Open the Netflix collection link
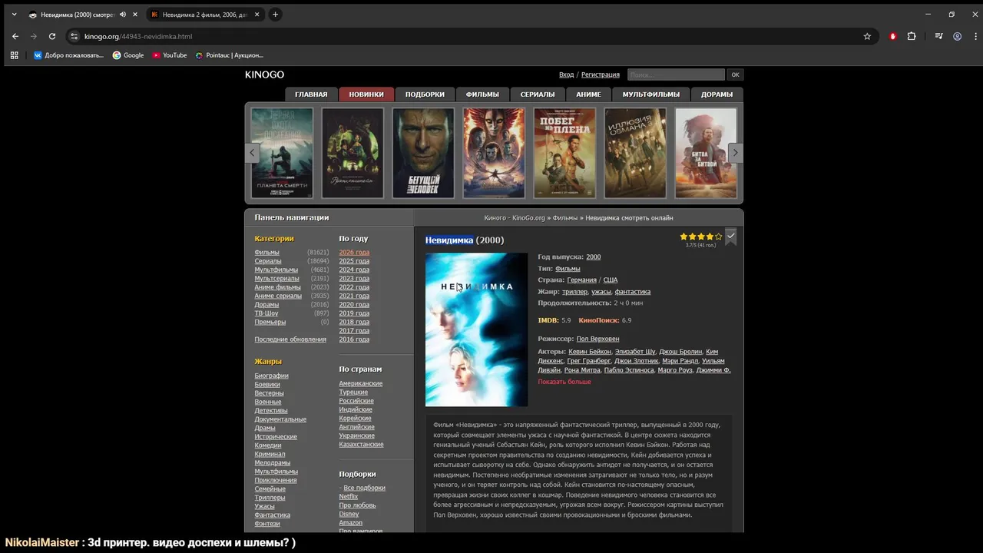This screenshot has width=983, height=553. [x=349, y=497]
